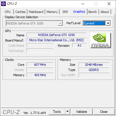Click the memory Size 2048 MBytes value

[94, 65]
